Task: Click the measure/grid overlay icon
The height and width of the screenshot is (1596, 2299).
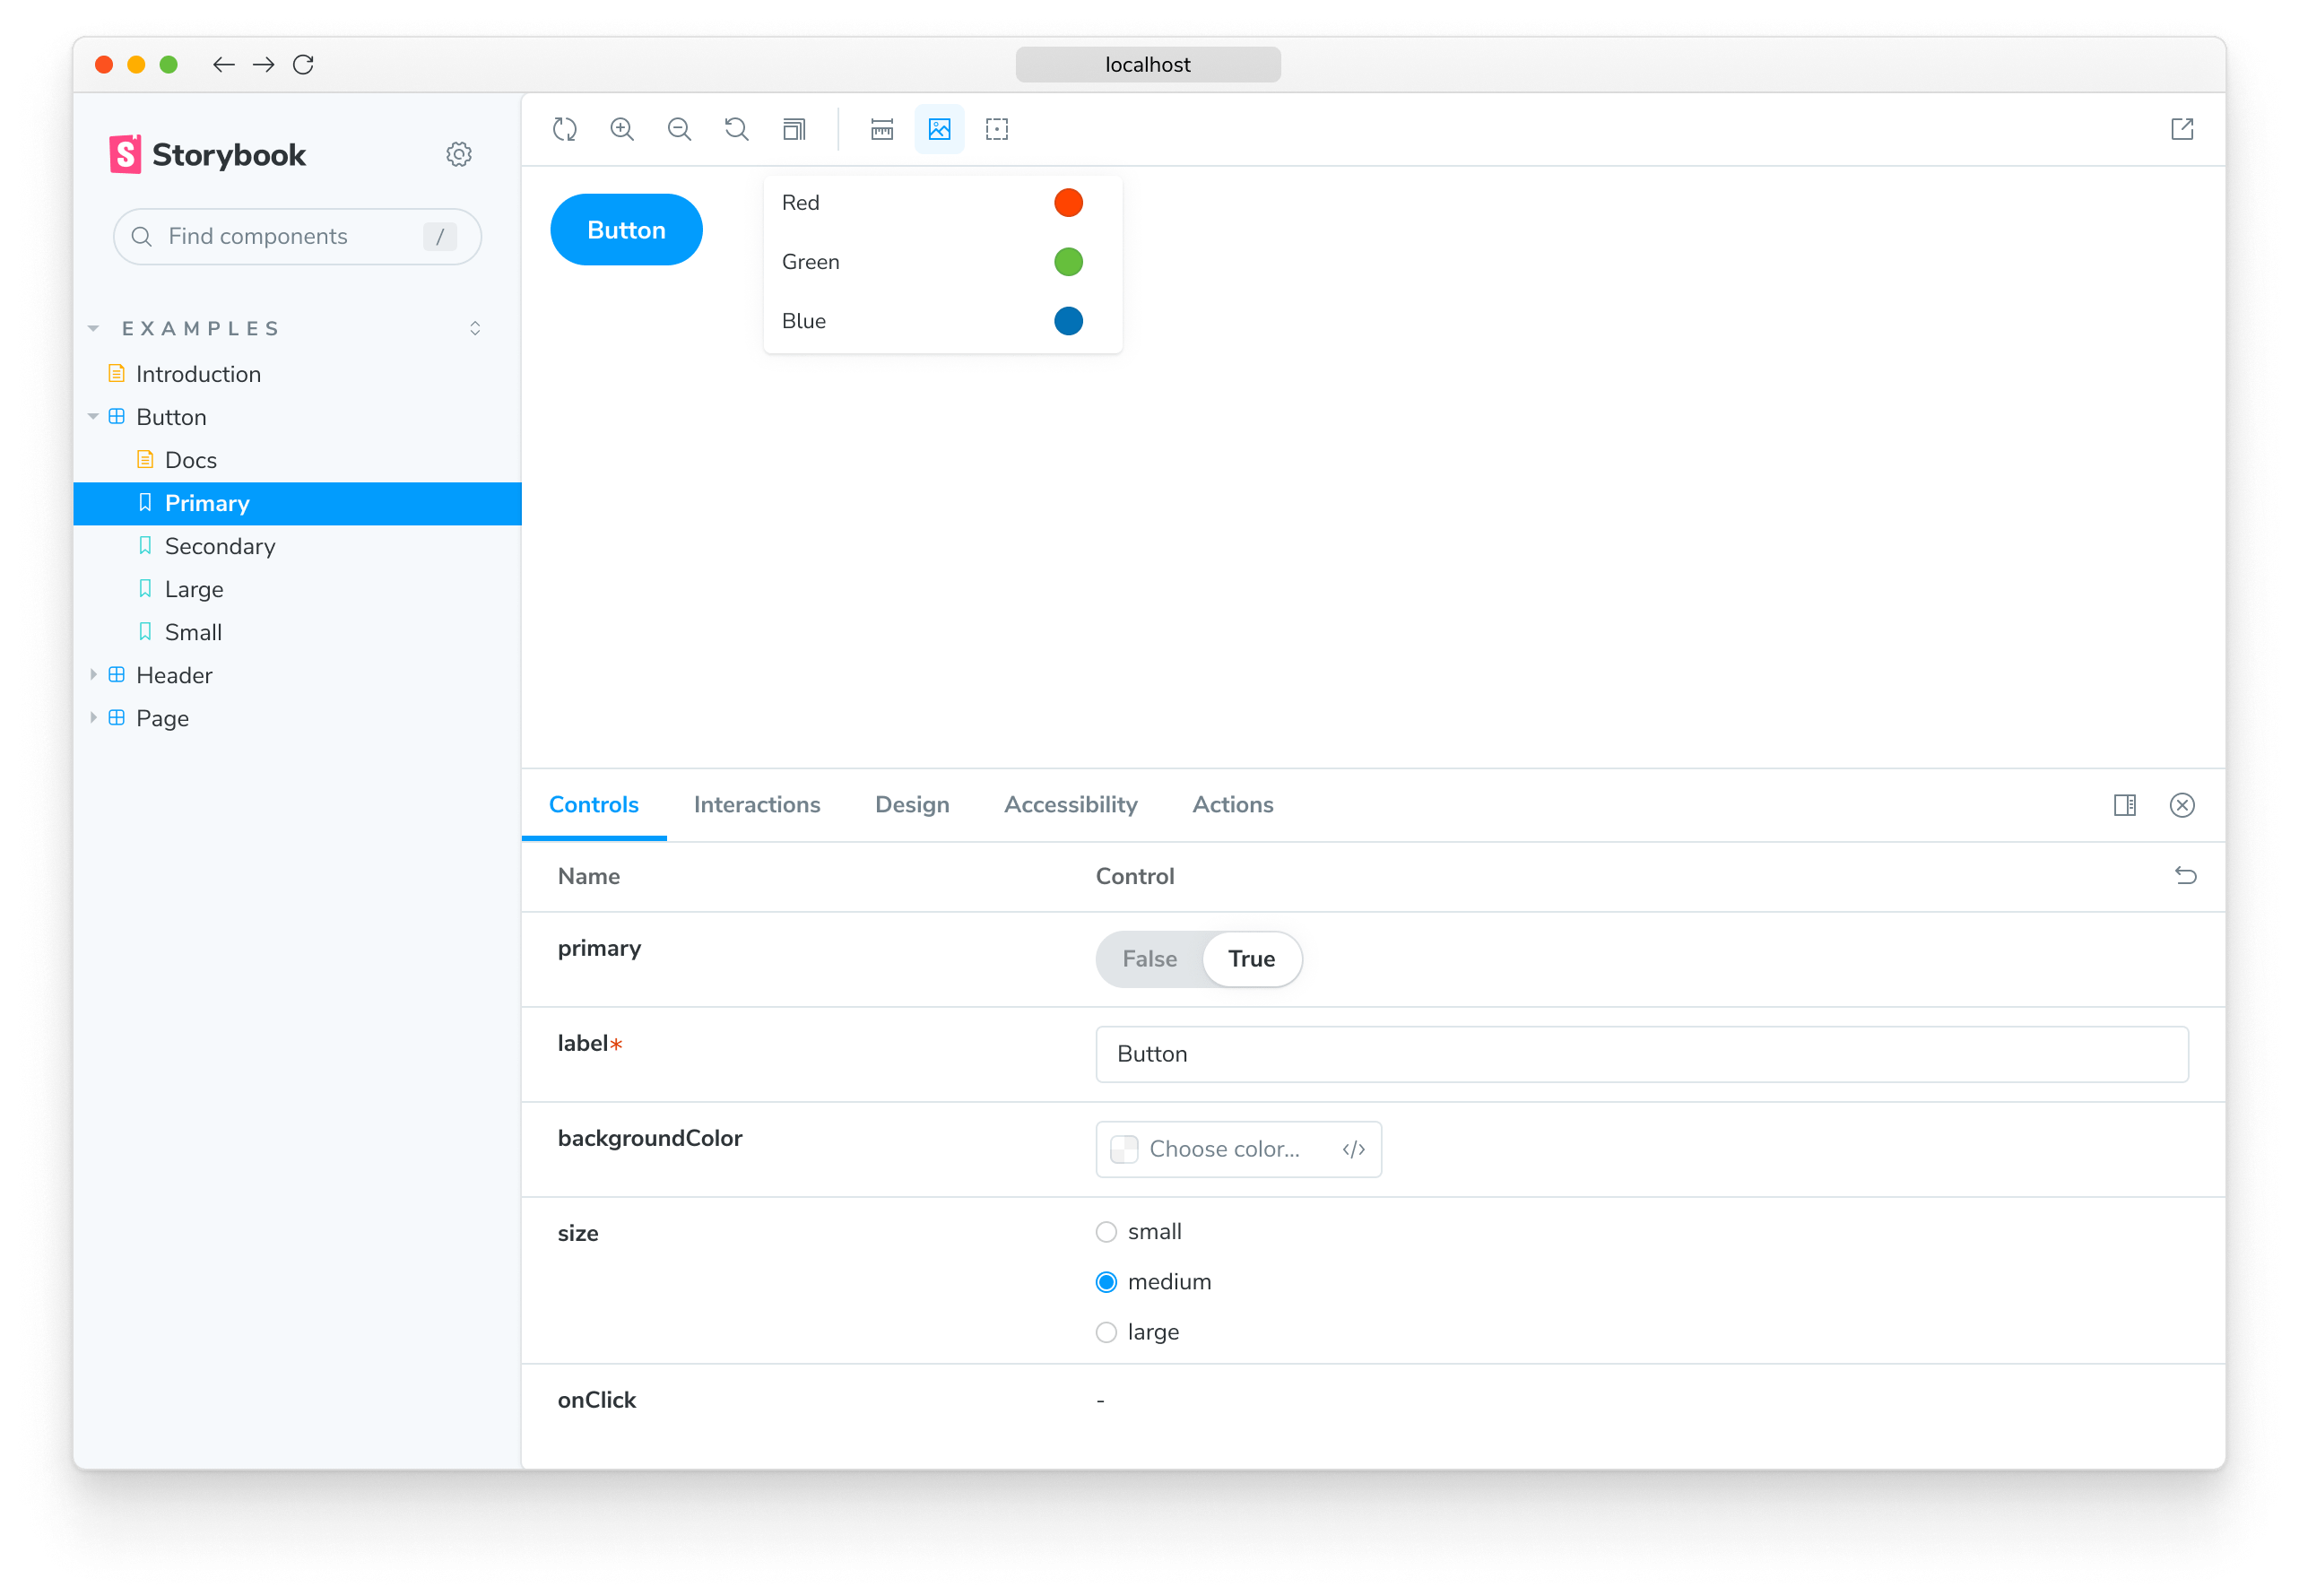Action: point(881,127)
